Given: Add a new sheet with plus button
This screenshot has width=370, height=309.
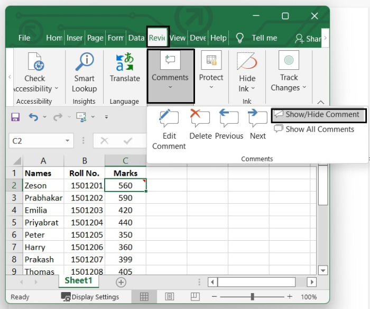Looking at the screenshot, I should [x=121, y=282].
